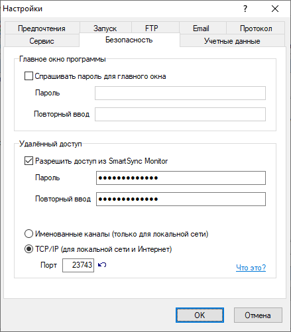Open the Учетные данные tab

[232, 41]
